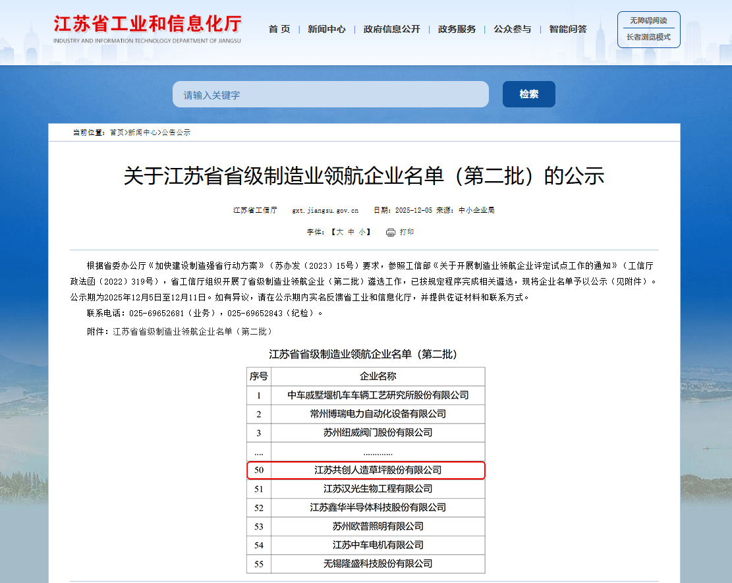732x583 pixels.
Task: Click the printer icon beside 打印
Action: 391,232
